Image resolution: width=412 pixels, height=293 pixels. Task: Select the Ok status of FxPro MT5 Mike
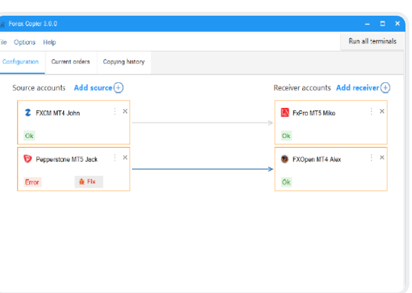pos(286,136)
